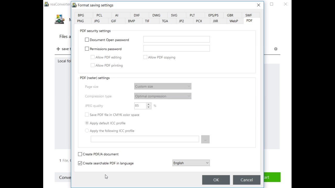Click the green Start button in reaConverter window
This screenshot has width=335, height=188.
click(272, 177)
